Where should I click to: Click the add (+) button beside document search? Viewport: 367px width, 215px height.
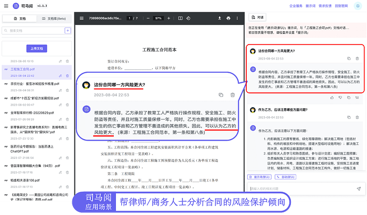[x=68, y=31]
